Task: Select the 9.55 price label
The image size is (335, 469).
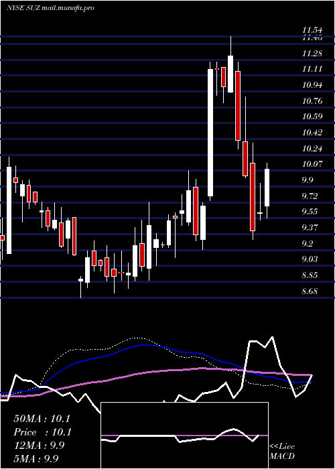Action: coord(311,212)
